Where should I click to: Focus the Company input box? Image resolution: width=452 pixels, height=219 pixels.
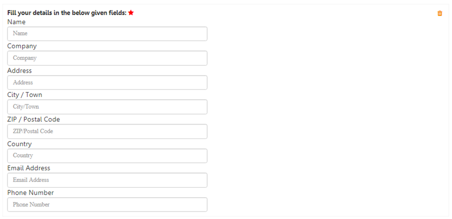tap(107, 58)
